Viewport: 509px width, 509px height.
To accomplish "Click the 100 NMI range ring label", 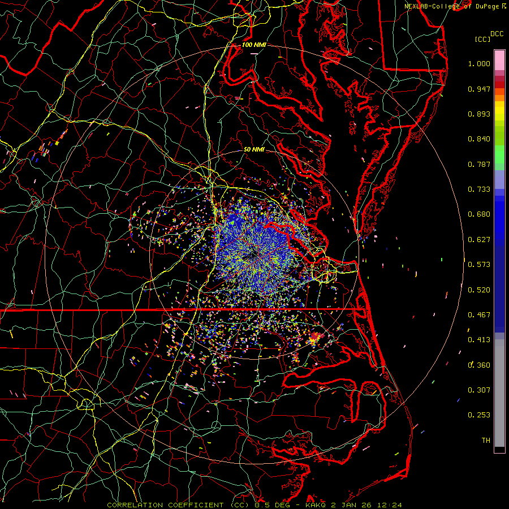I will [254, 45].
